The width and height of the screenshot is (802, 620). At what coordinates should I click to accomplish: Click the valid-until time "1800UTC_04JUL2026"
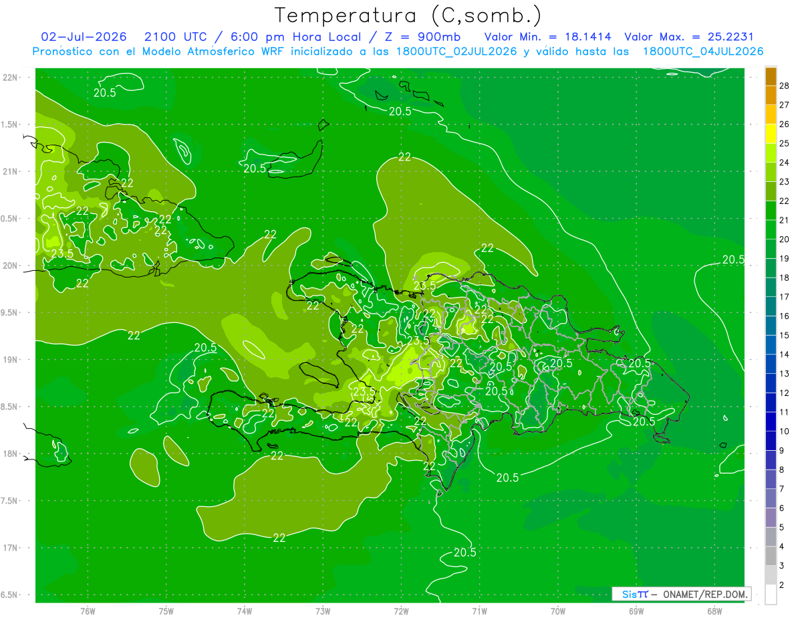(x=703, y=51)
